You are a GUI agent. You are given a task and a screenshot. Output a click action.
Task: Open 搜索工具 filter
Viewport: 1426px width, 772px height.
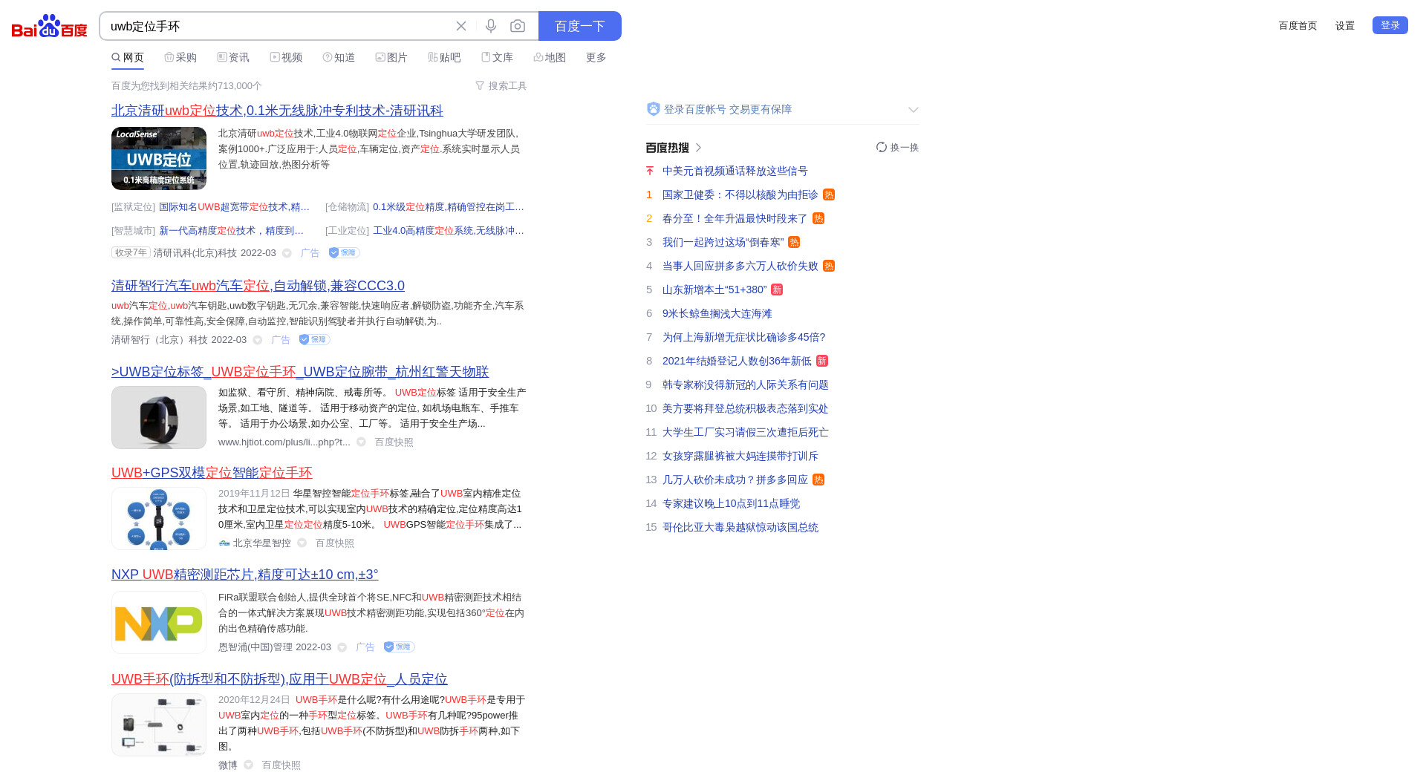[501, 86]
